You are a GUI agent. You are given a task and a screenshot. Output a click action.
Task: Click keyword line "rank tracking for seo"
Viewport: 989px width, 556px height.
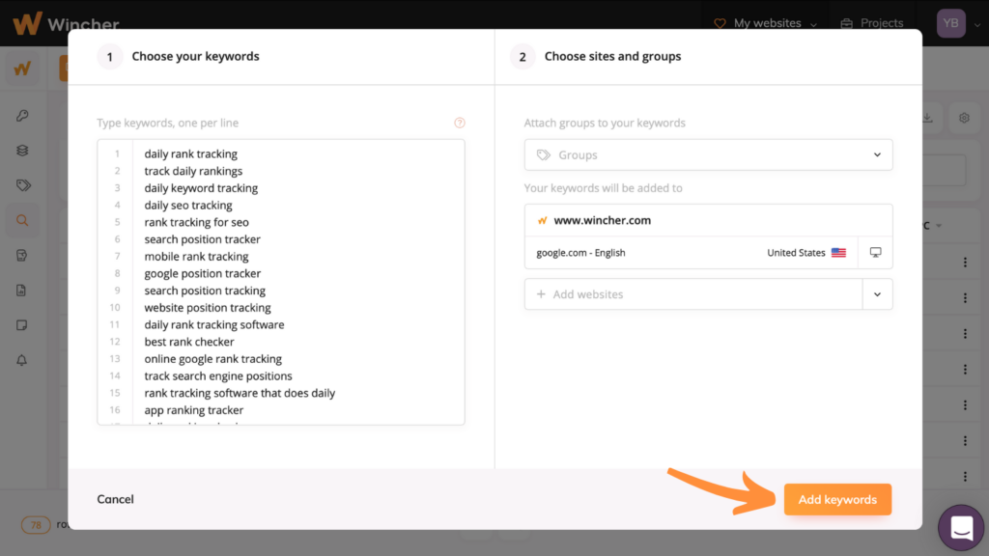[x=197, y=222]
